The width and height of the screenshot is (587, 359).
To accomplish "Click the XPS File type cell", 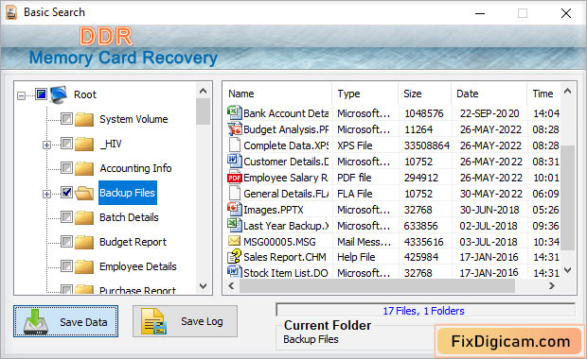I will coord(354,145).
